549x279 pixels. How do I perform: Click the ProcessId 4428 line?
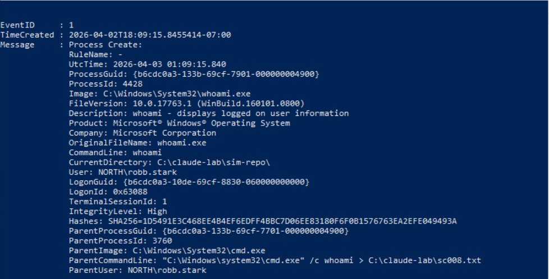tap(98, 84)
